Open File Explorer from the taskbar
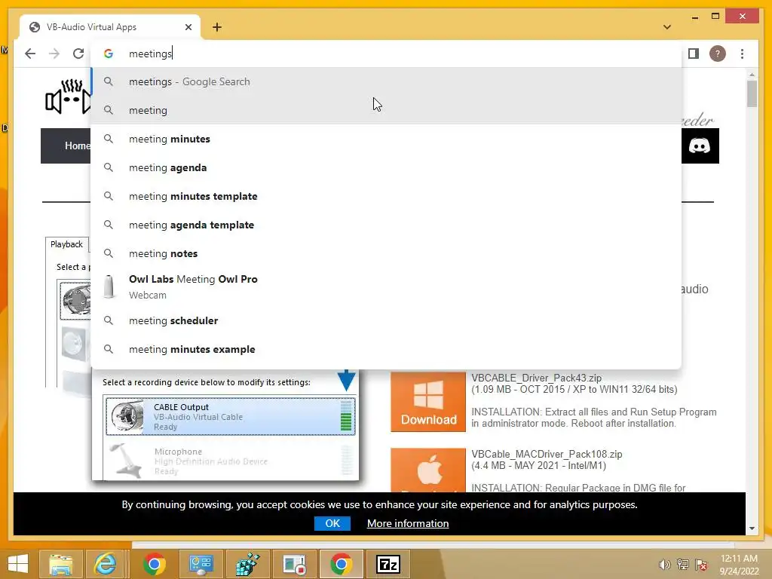Image resolution: width=772 pixels, height=579 pixels. (x=60, y=564)
